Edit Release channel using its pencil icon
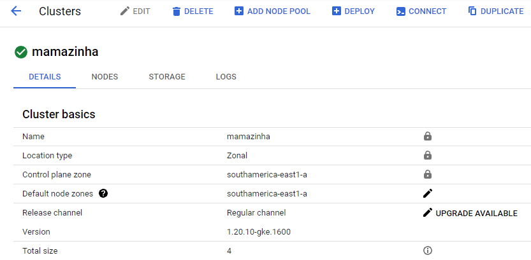 pyautogui.click(x=428, y=213)
